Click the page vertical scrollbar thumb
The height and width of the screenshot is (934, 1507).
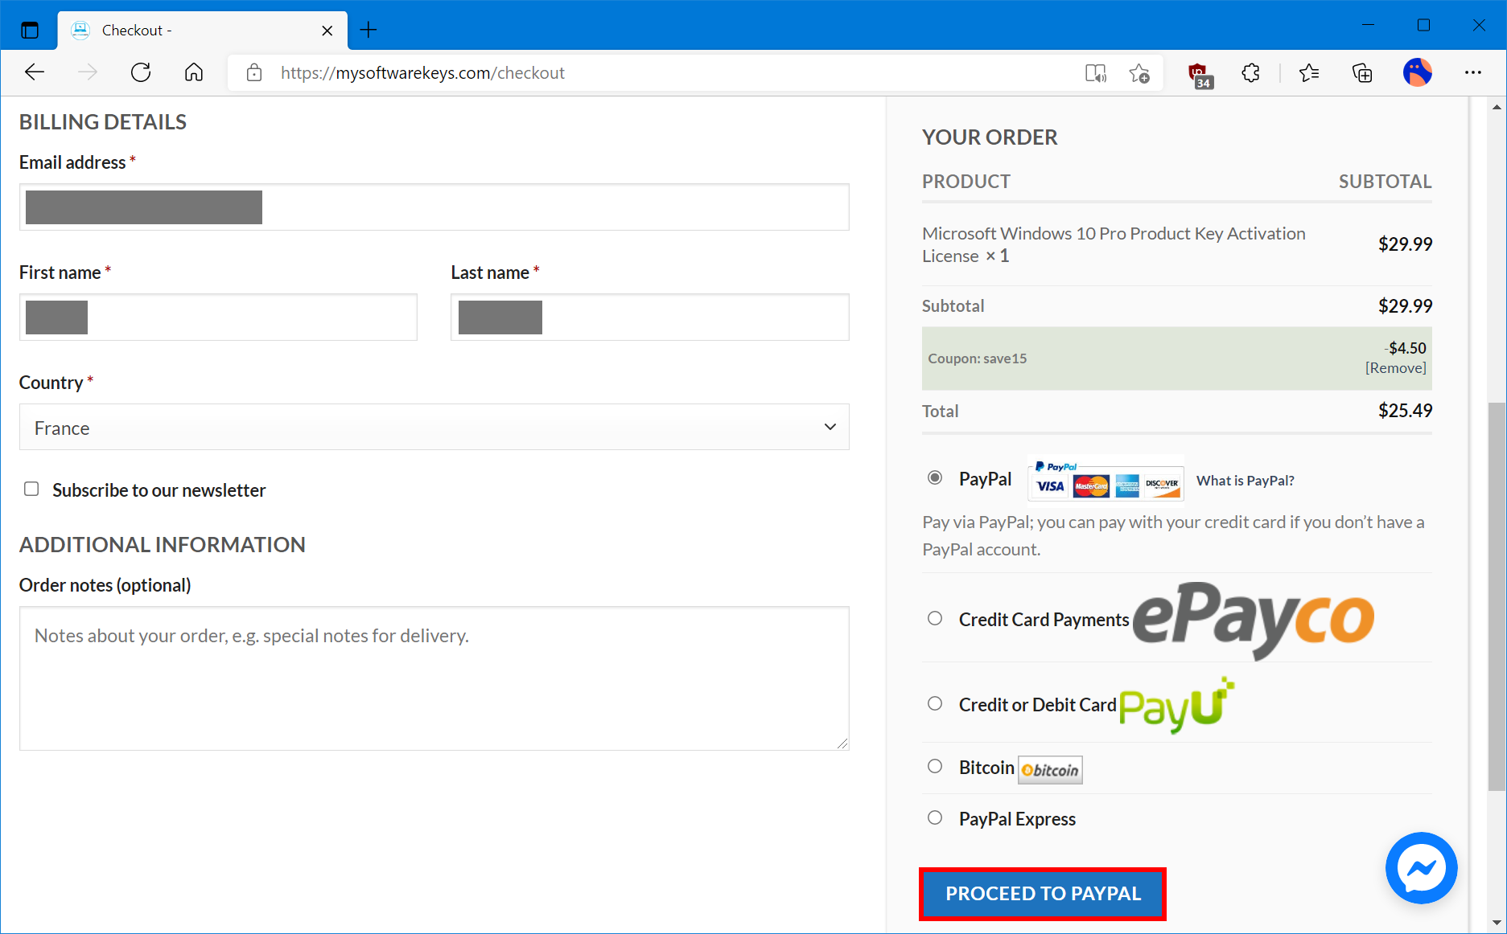pos(1497,596)
